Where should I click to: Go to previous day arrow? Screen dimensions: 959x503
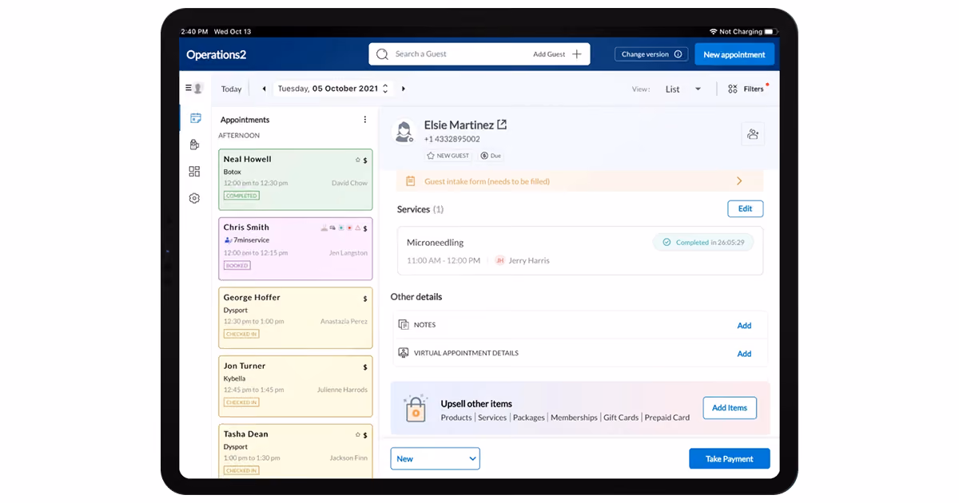tap(265, 89)
